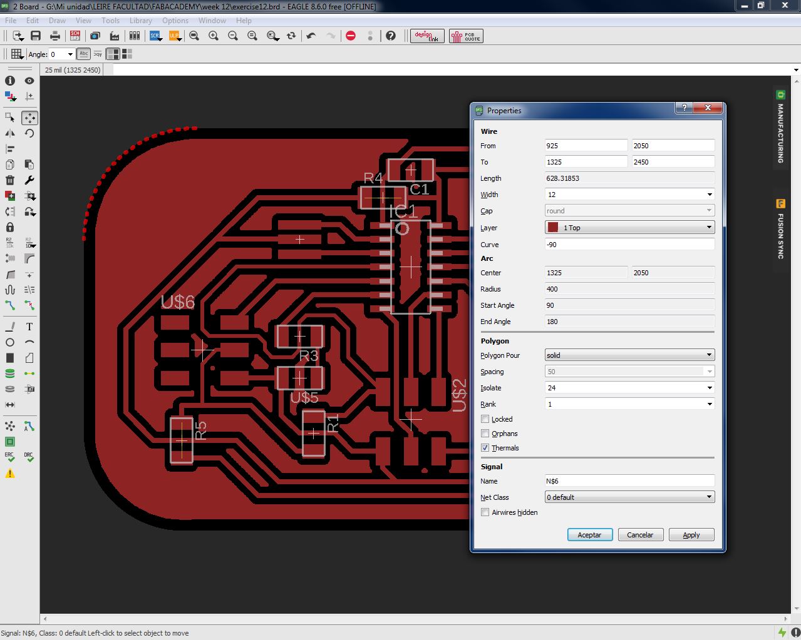Image resolution: width=801 pixels, height=640 pixels.
Task: Toggle the Locked checkbox
Action: click(485, 419)
